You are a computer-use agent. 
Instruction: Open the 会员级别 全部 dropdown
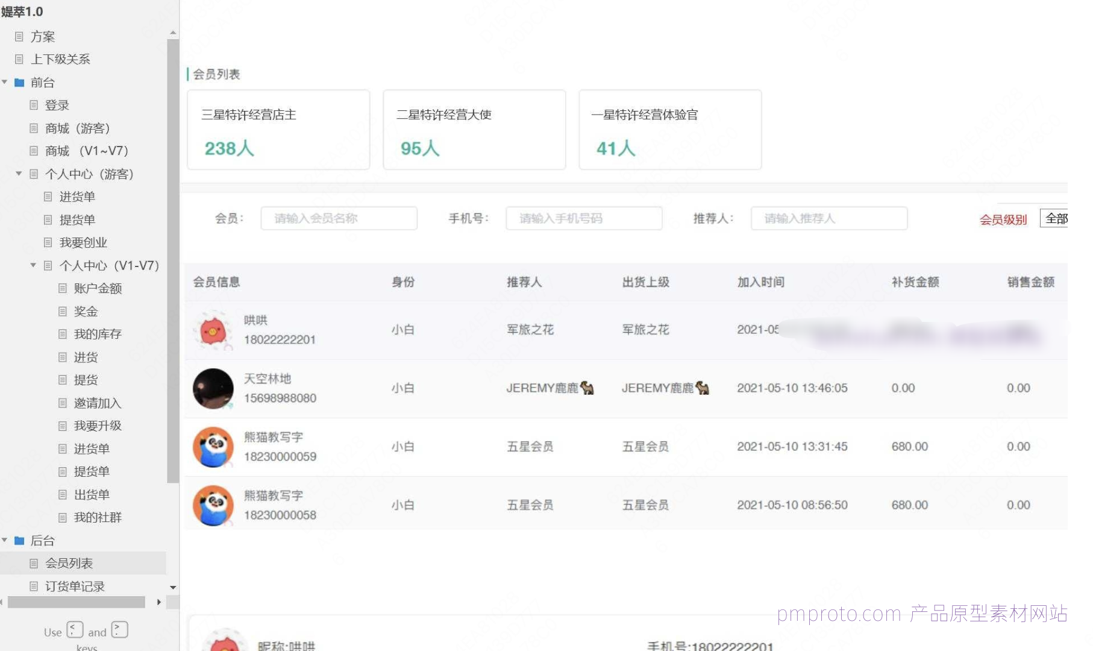pyautogui.click(x=1054, y=218)
